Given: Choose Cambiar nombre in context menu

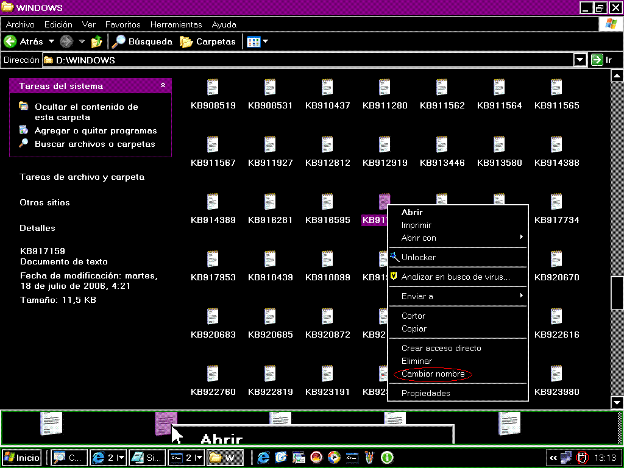Looking at the screenshot, I should coord(433,374).
